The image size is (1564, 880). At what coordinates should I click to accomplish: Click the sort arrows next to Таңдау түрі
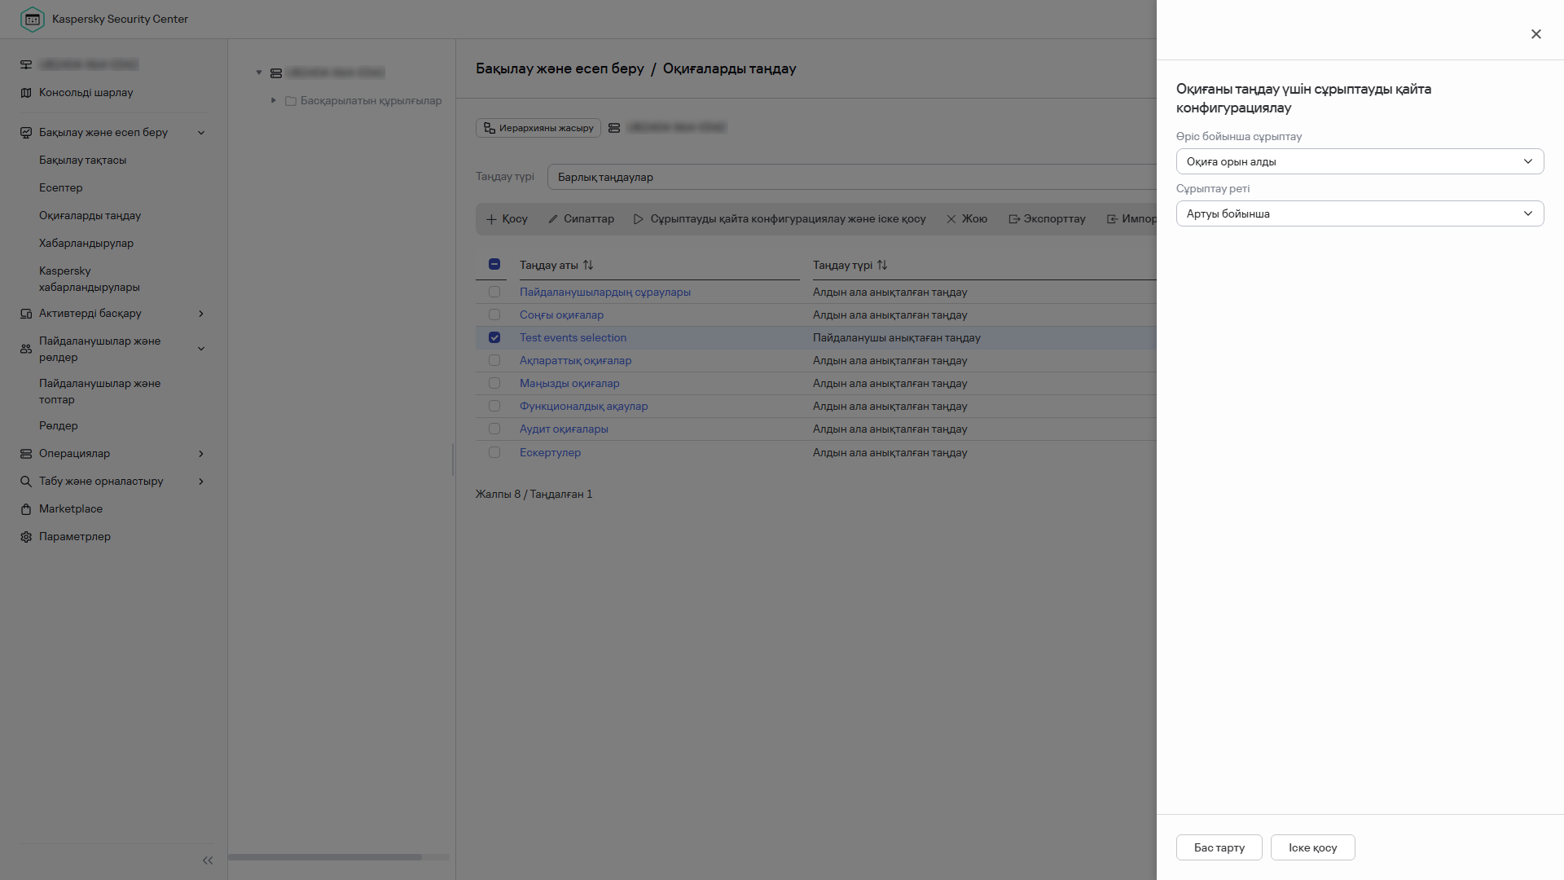coord(882,266)
